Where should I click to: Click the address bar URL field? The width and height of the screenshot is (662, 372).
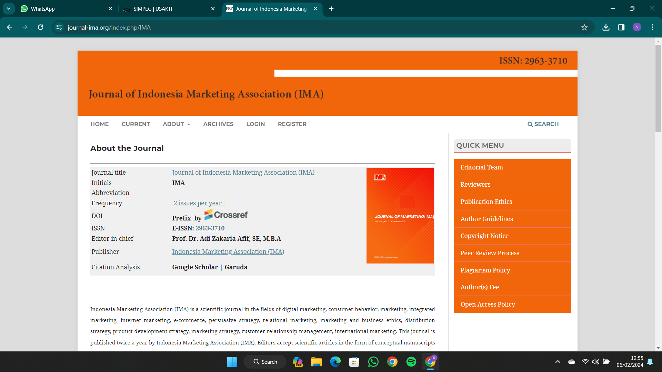(321, 27)
